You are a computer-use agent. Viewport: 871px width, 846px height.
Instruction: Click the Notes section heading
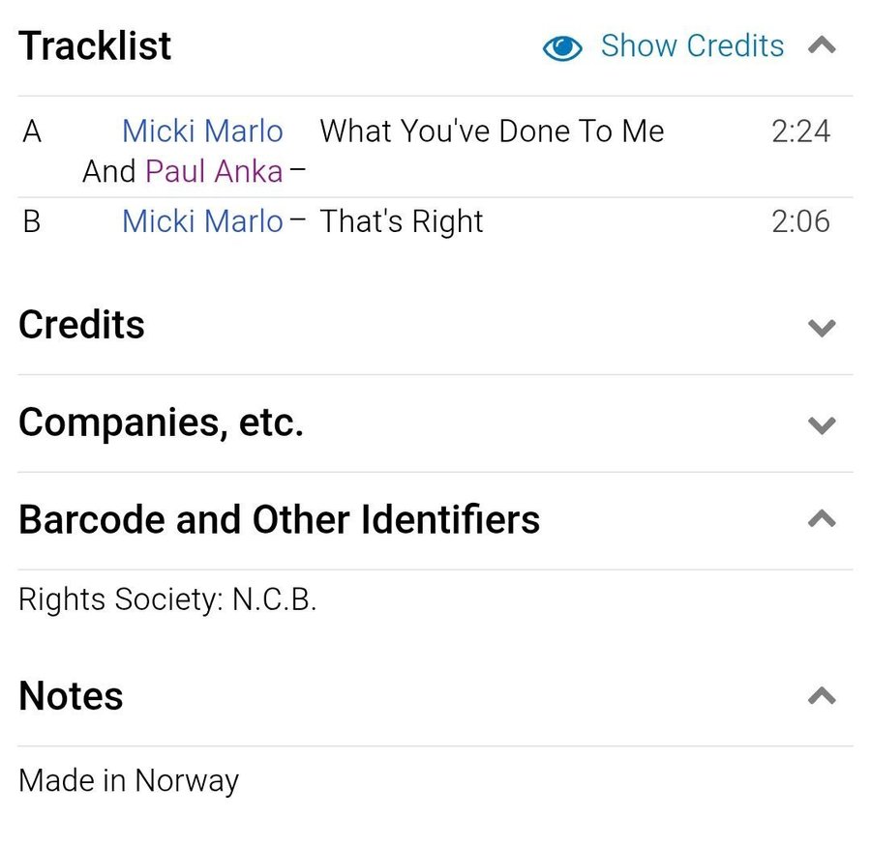pyautogui.click(x=71, y=696)
